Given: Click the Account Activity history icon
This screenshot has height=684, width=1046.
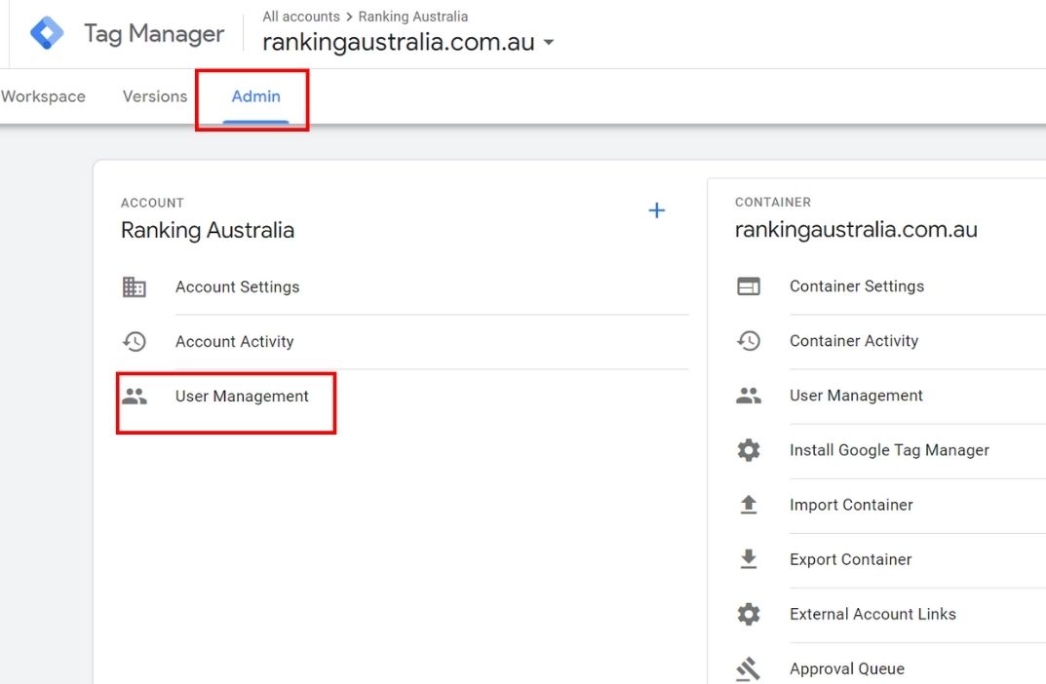Looking at the screenshot, I should 135,342.
